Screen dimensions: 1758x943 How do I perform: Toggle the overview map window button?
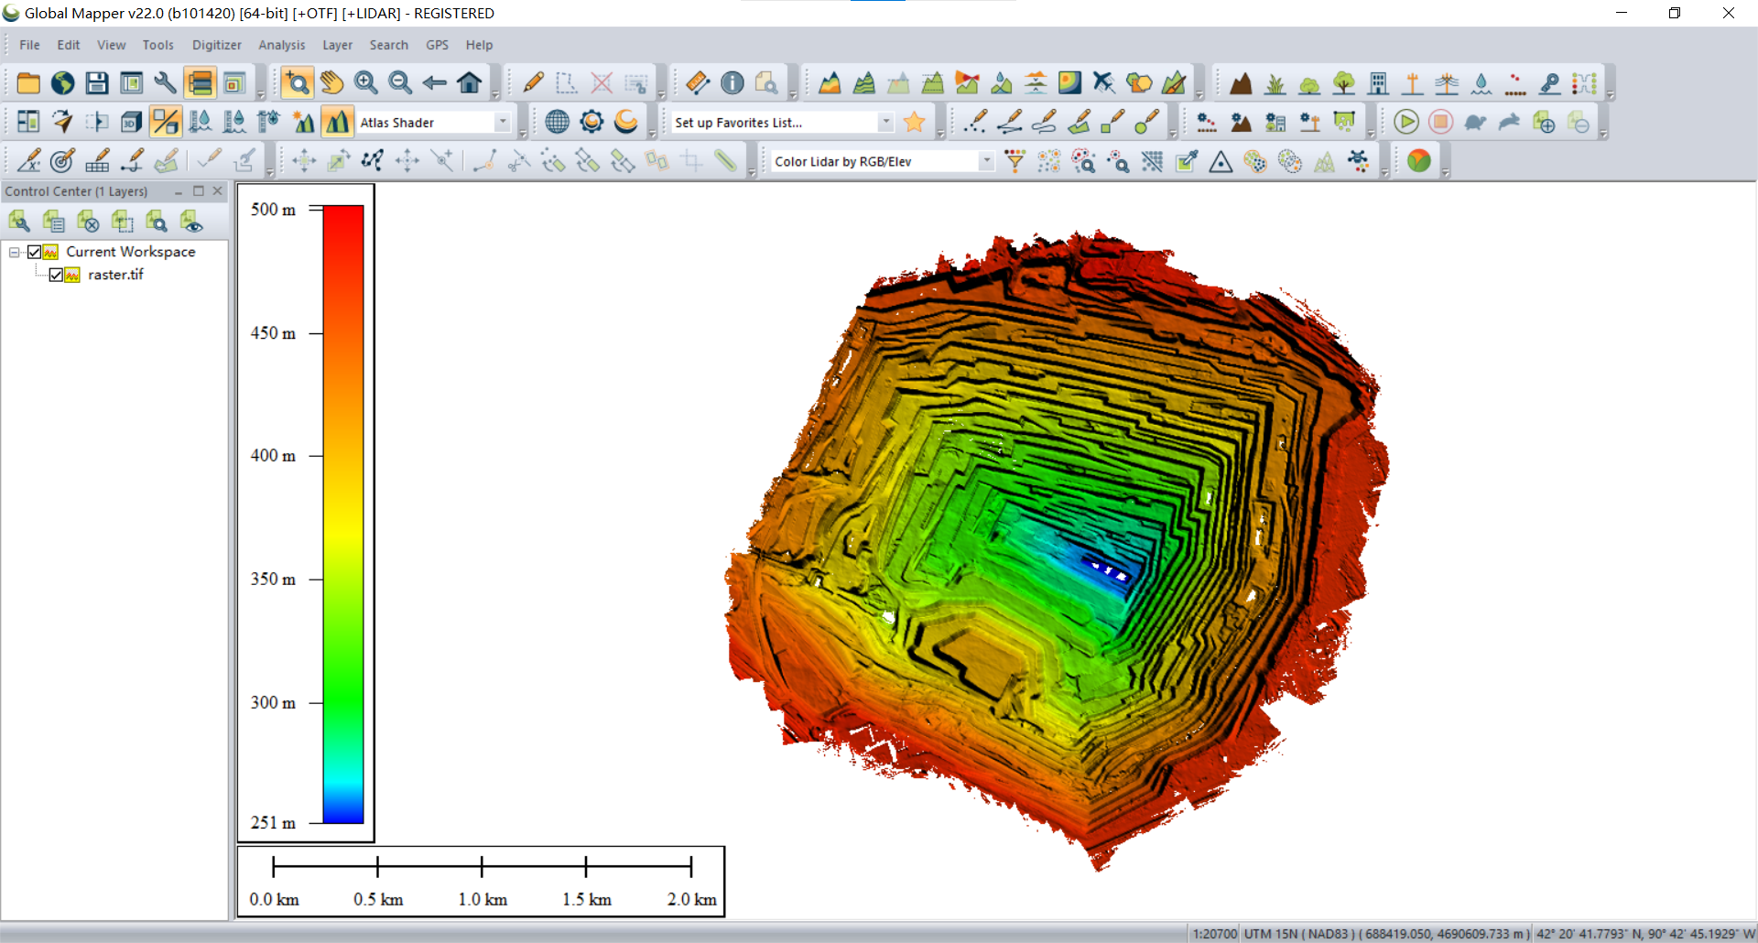click(x=234, y=83)
